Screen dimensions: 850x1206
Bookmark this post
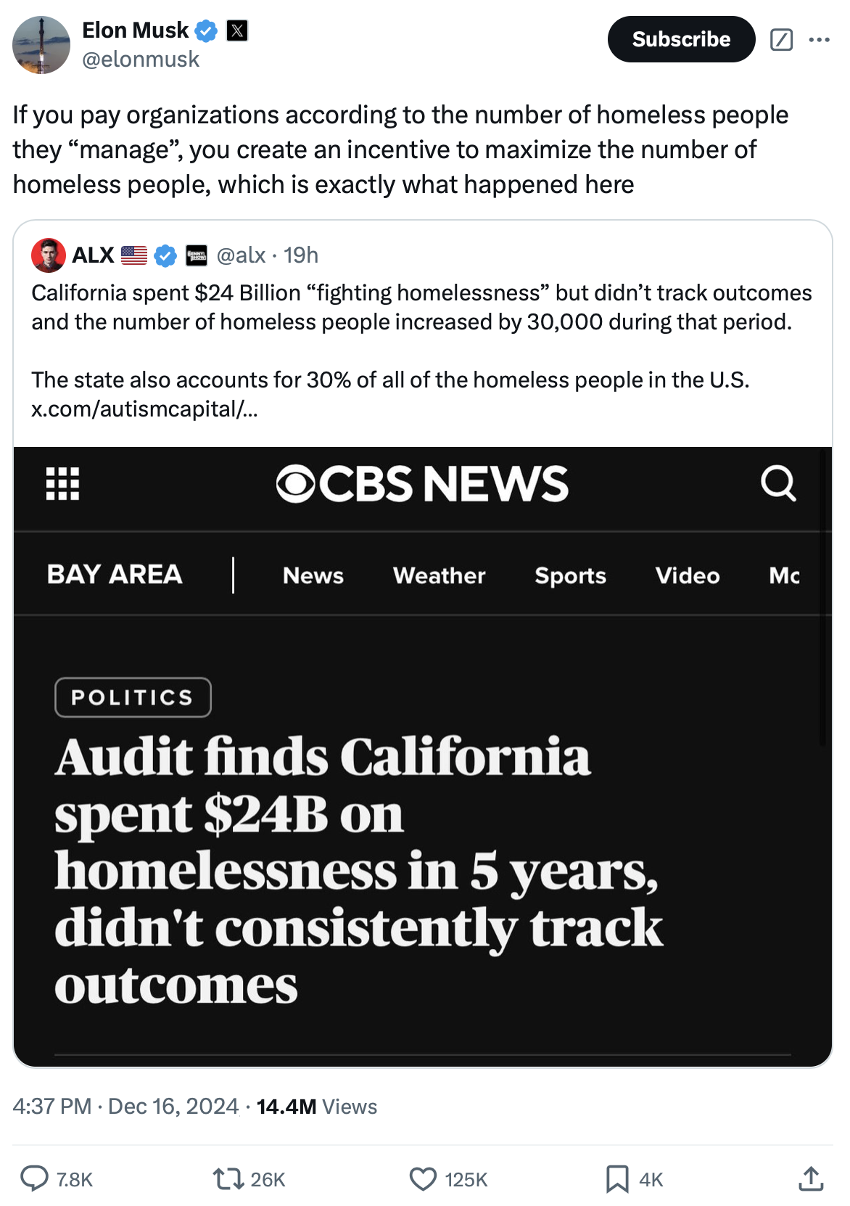pyautogui.click(x=616, y=1178)
